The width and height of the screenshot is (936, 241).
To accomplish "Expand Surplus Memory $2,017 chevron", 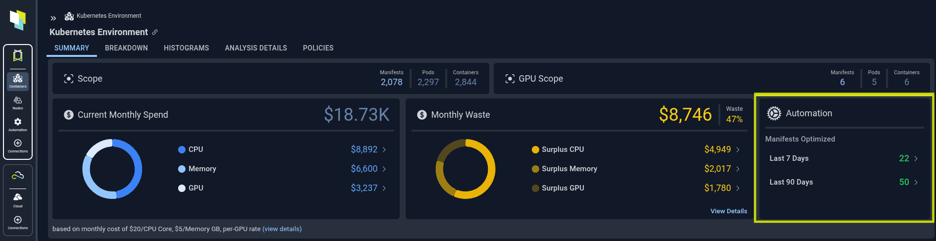I will point(738,169).
